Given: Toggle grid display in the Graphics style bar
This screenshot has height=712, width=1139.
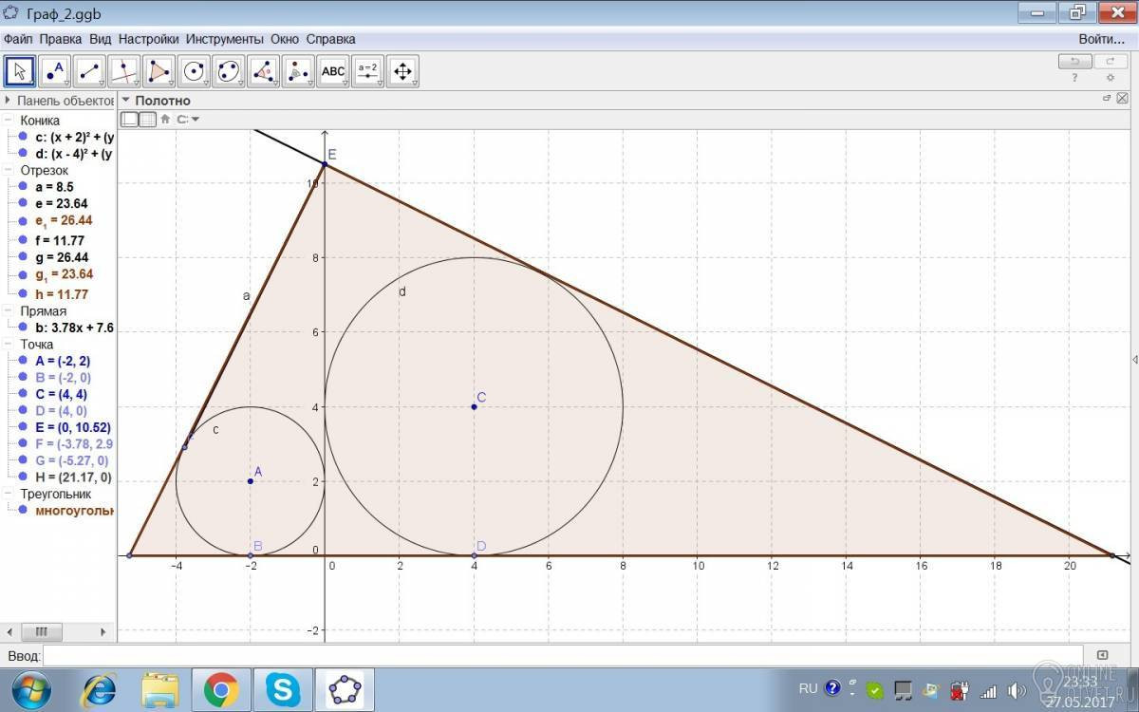Looking at the screenshot, I should [147, 120].
